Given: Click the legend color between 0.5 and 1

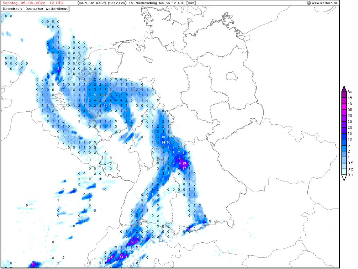Looking at the screenshot, I should 344,160.
